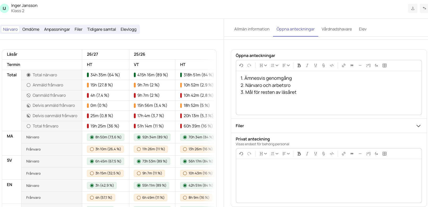Open the Omdöme tab

(x=31, y=29)
